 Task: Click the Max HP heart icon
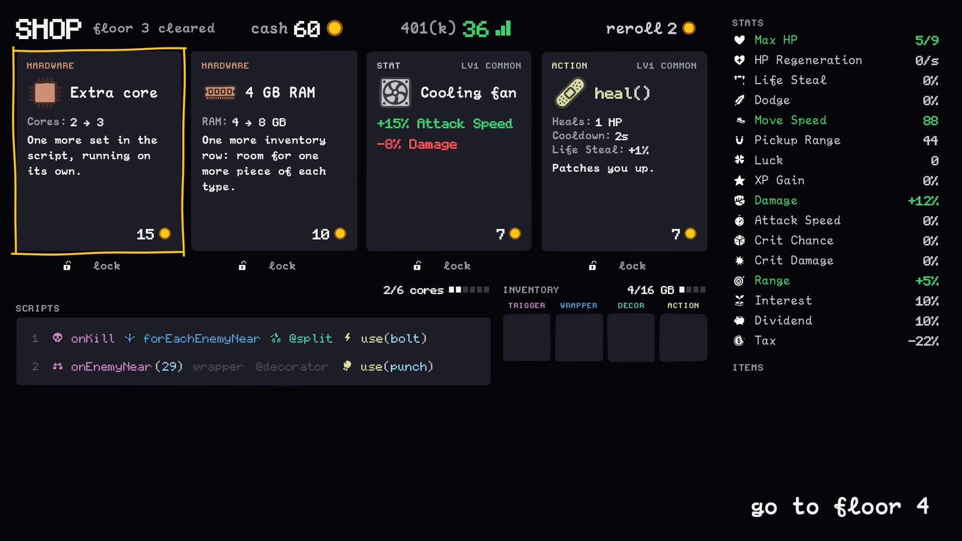[x=740, y=40]
